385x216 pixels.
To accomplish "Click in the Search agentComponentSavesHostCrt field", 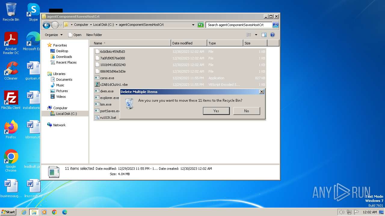I will click(239, 25).
